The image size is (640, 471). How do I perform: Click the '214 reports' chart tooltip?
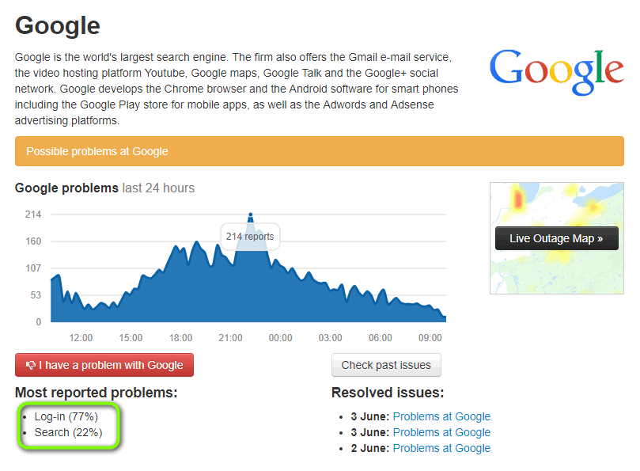pyautogui.click(x=250, y=237)
